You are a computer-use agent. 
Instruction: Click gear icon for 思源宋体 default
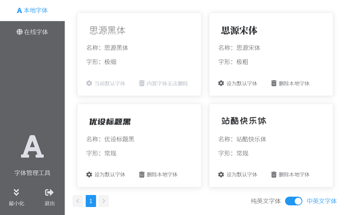[x=221, y=83]
